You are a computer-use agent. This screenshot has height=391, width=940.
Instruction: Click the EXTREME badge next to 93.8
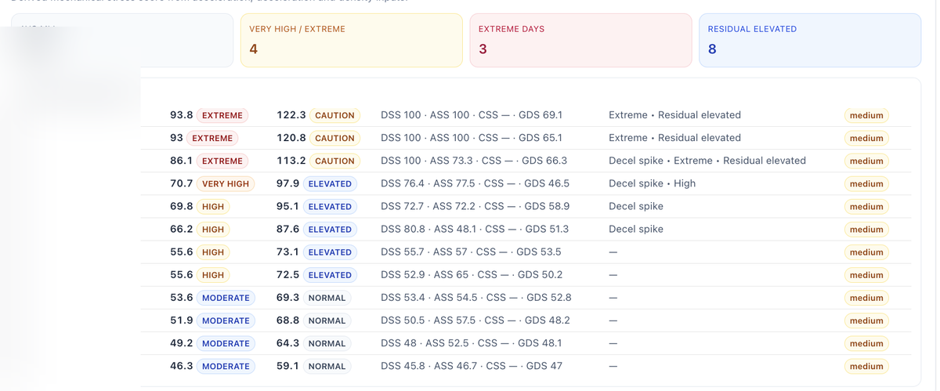(x=222, y=115)
